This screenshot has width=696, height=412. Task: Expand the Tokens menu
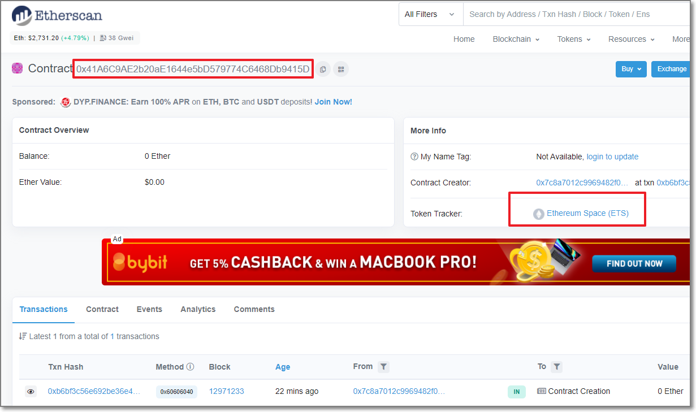click(574, 39)
